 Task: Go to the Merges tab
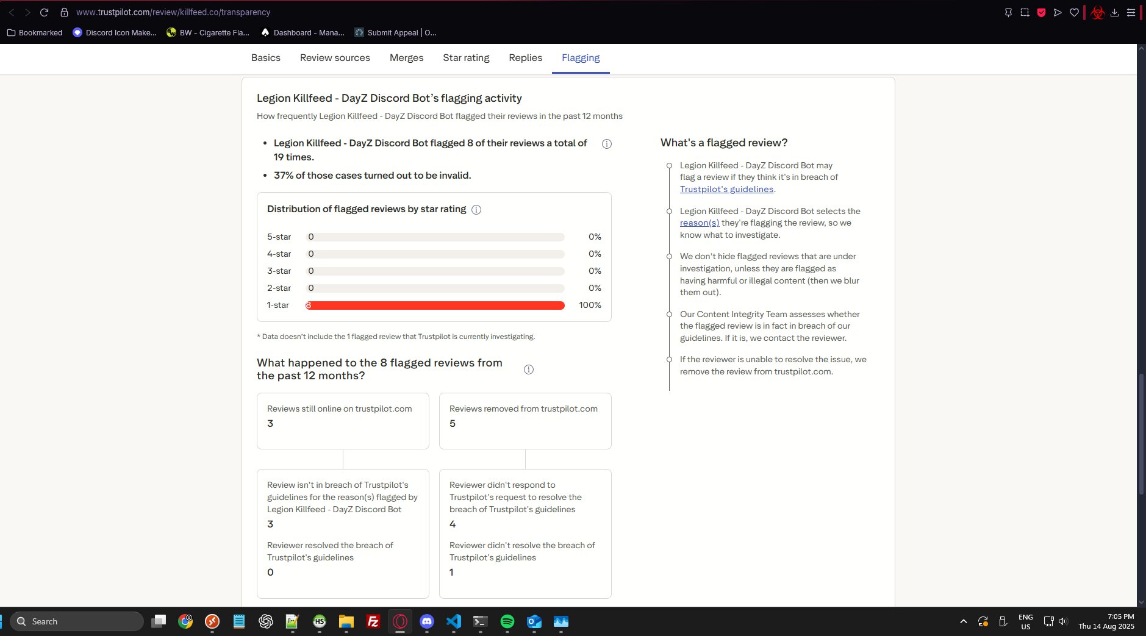[x=406, y=58]
